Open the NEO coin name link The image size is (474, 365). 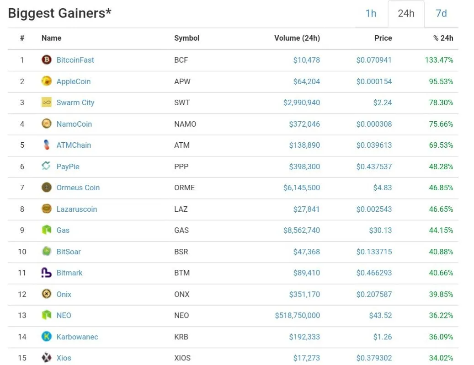64,315
